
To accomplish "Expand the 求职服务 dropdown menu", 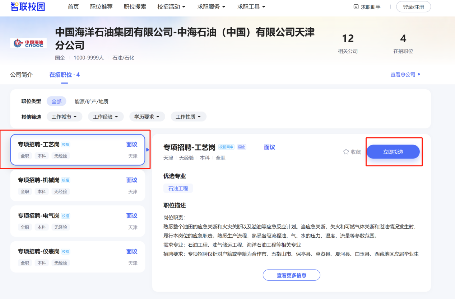I will [x=212, y=7].
